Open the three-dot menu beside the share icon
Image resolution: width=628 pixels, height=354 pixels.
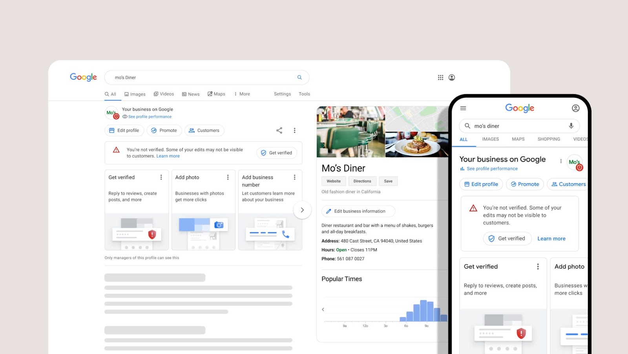pos(294,130)
